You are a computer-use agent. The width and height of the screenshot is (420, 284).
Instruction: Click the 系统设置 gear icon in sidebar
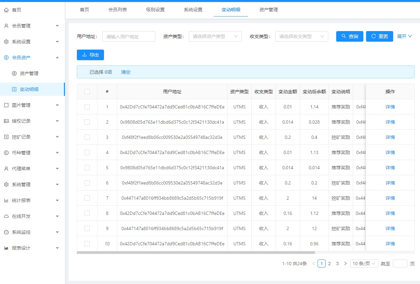click(x=6, y=42)
